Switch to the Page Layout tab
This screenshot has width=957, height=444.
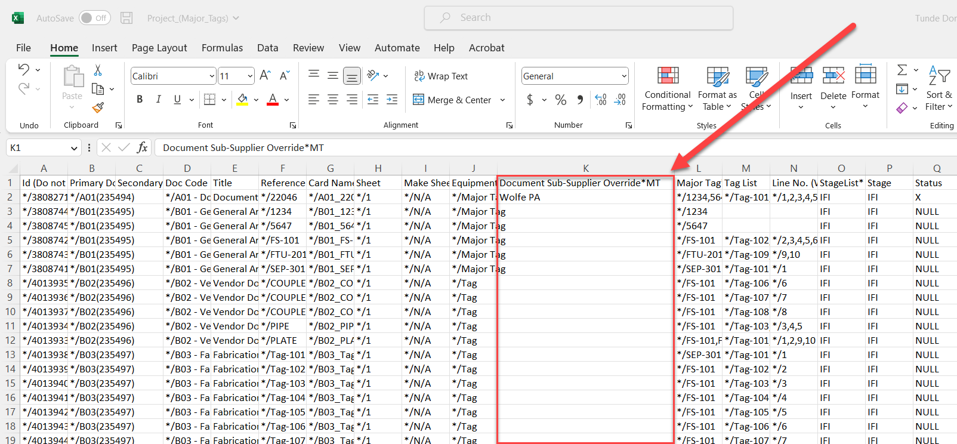[159, 48]
